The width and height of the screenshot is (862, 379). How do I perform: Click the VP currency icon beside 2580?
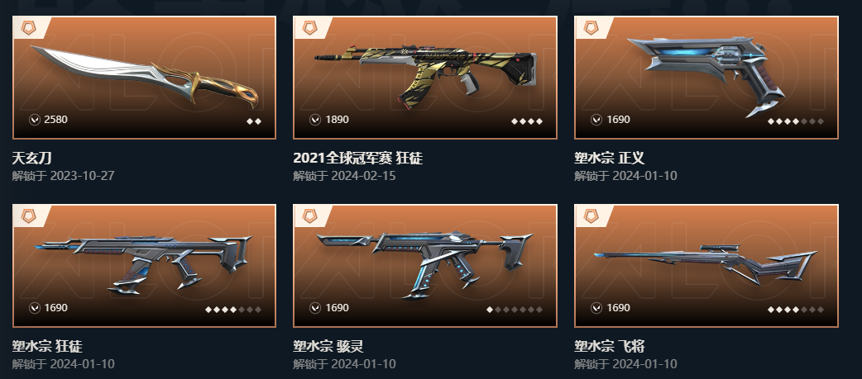tap(35, 120)
